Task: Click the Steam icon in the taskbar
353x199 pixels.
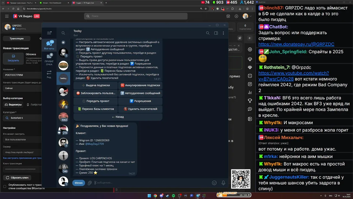Action: (167, 196)
